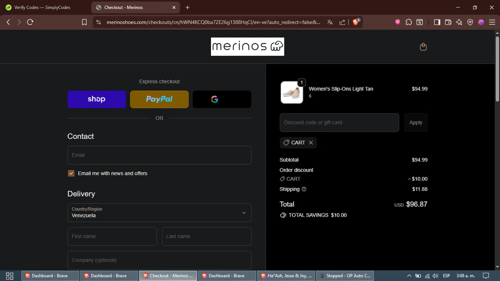
Task: Open the shopping bag cart icon
Action: 423,47
